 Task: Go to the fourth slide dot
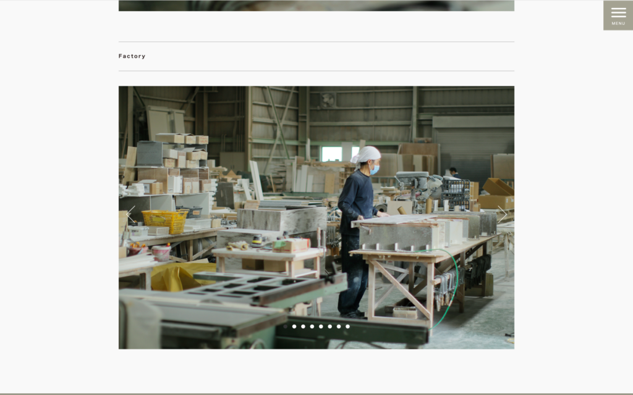tap(312, 326)
